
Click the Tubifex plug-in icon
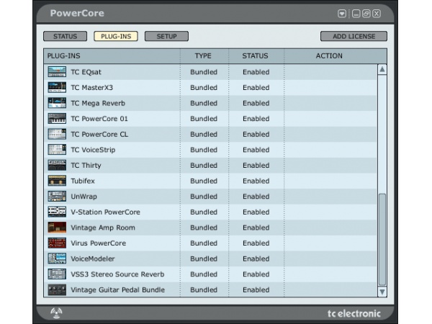[x=57, y=181]
